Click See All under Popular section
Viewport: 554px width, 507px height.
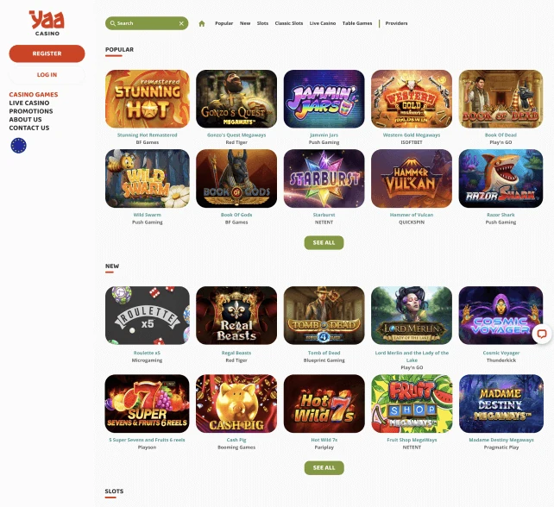coord(324,242)
